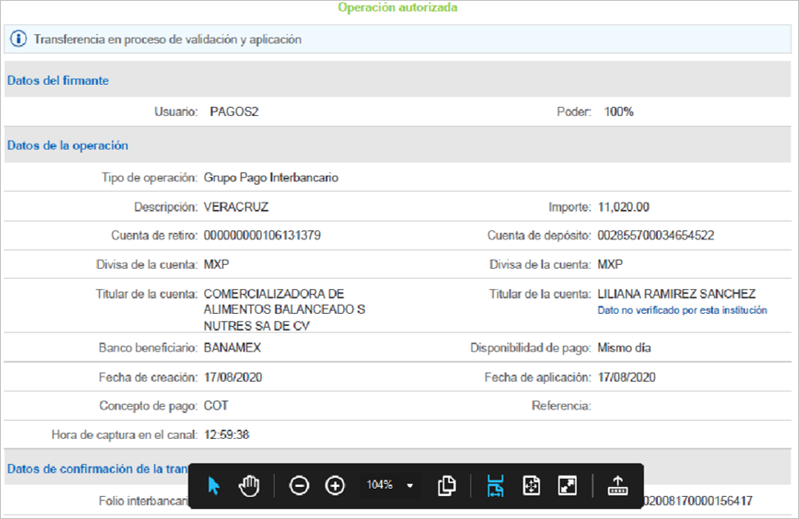This screenshot has width=799, height=519.
Task: Click the validation process notice banner text
Action: [168, 38]
